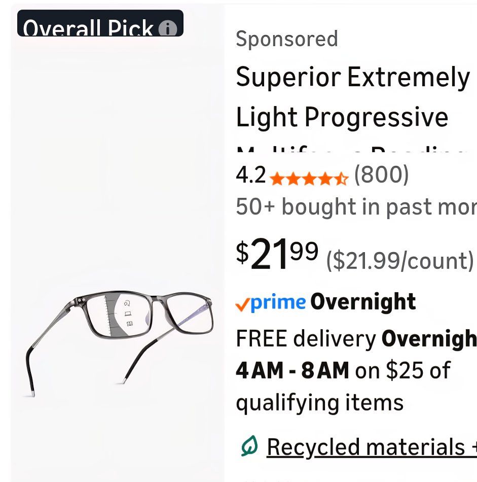Click the orange Prime checkmark icon
Viewport: 477px width, 482px height.
[242, 304]
